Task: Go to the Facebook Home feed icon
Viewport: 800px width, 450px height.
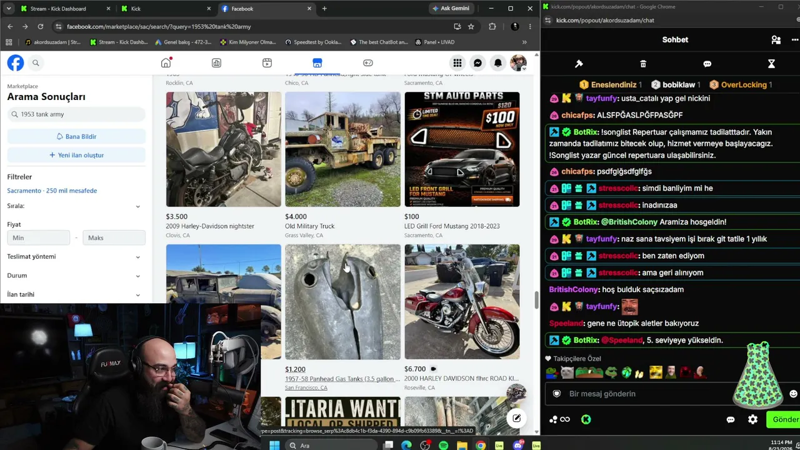Action: (x=166, y=63)
